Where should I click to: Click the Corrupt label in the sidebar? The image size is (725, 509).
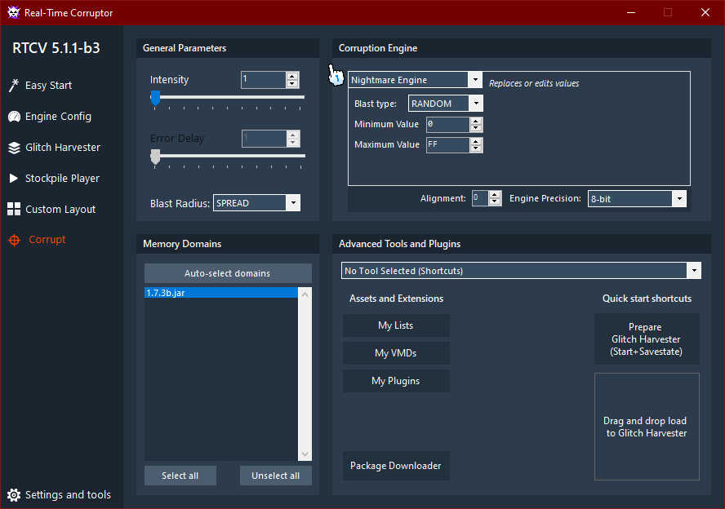(47, 240)
